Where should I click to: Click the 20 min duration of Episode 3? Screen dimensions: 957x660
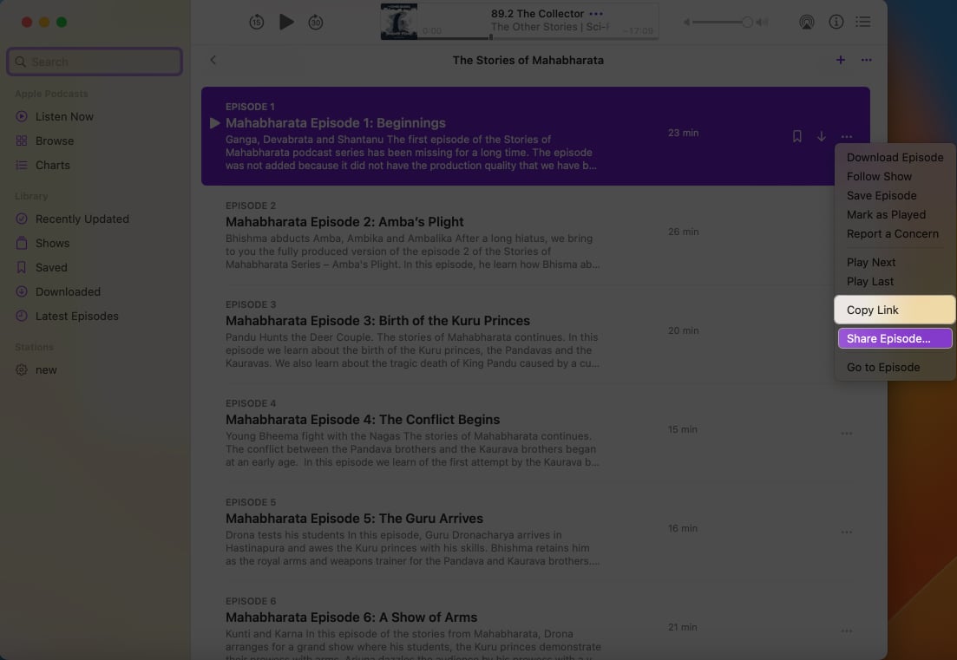tap(683, 330)
